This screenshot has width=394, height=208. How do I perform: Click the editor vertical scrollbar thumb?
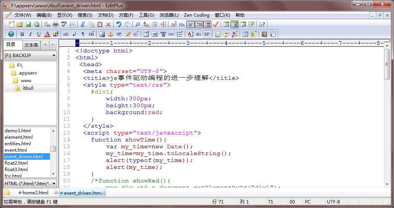(x=387, y=64)
